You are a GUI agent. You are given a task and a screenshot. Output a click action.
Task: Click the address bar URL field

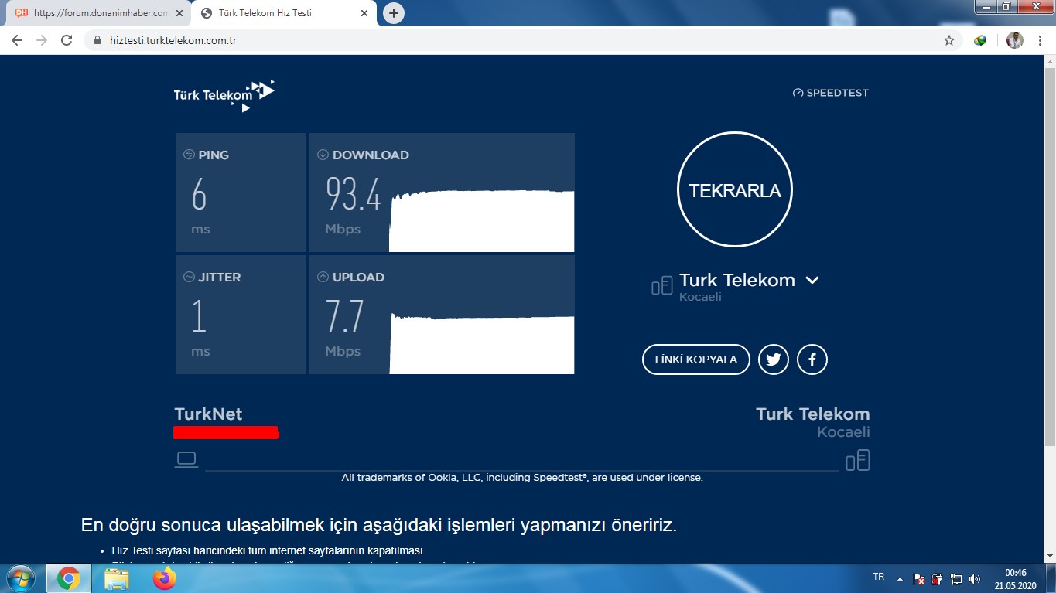coord(522,40)
